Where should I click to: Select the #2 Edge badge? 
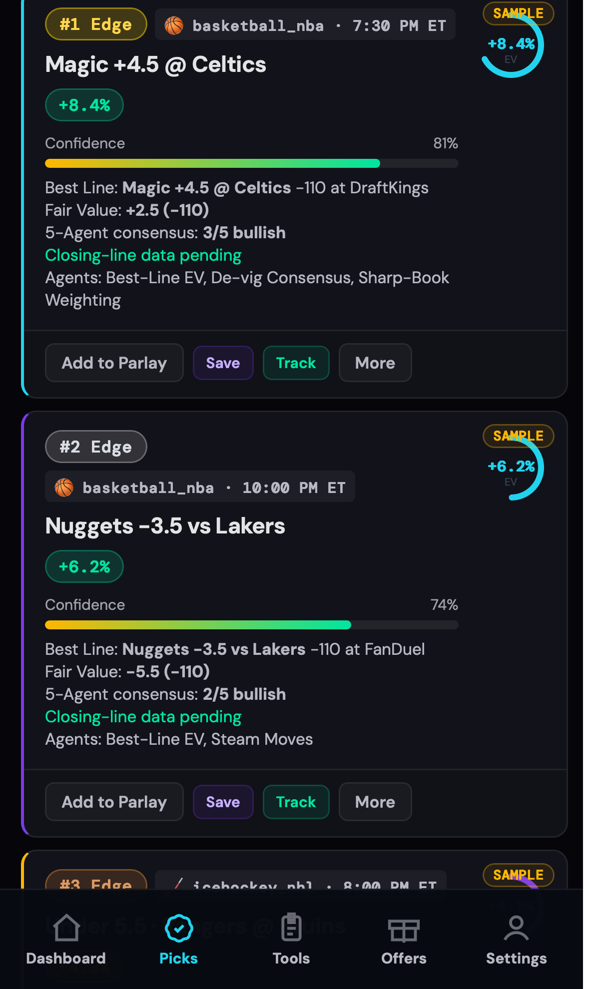[95, 446]
